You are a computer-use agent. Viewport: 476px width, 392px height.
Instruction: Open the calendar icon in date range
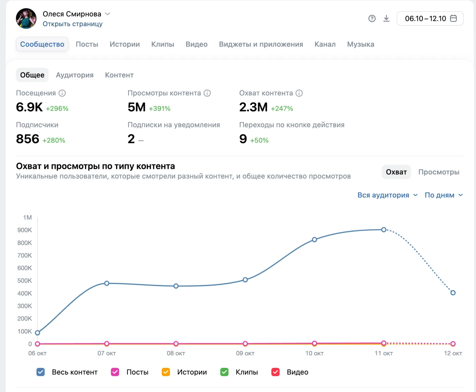click(x=453, y=18)
